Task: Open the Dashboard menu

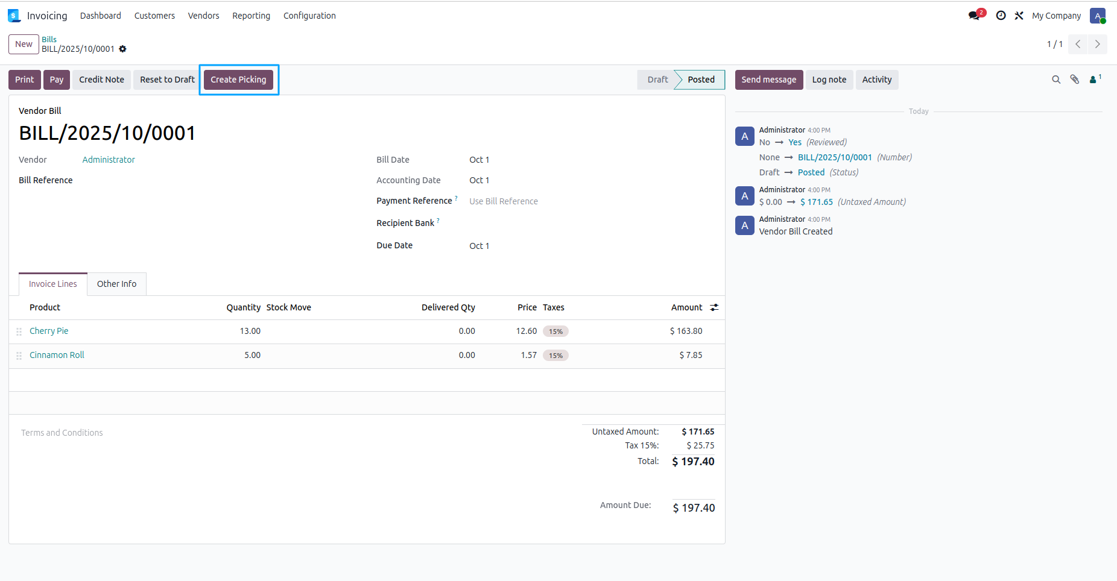Action: point(101,16)
